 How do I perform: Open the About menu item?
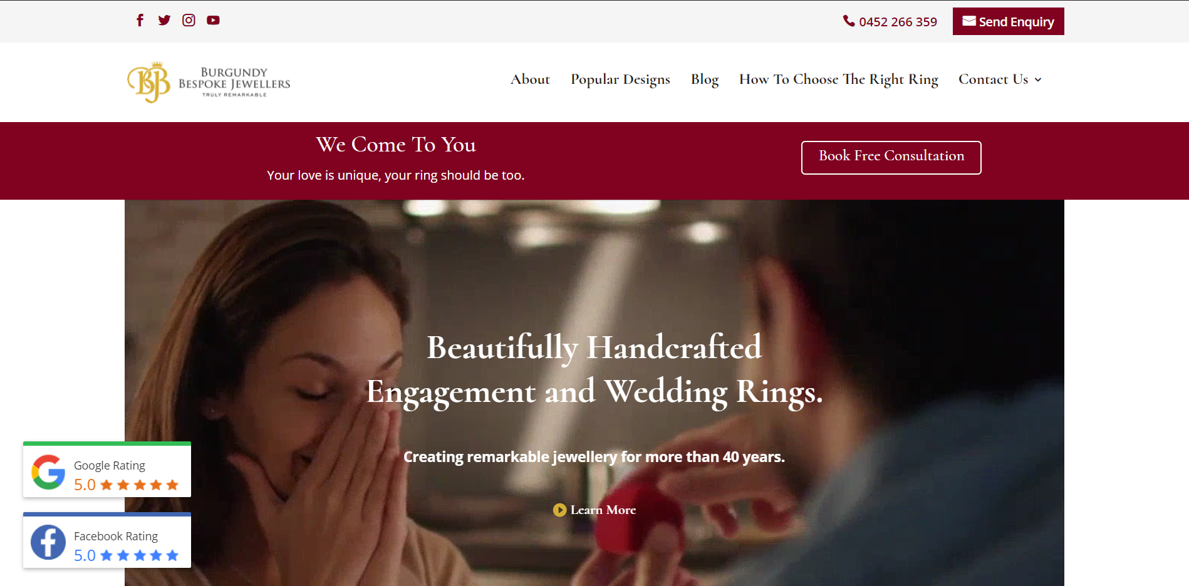pyautogui.click(x=530, y=80)
